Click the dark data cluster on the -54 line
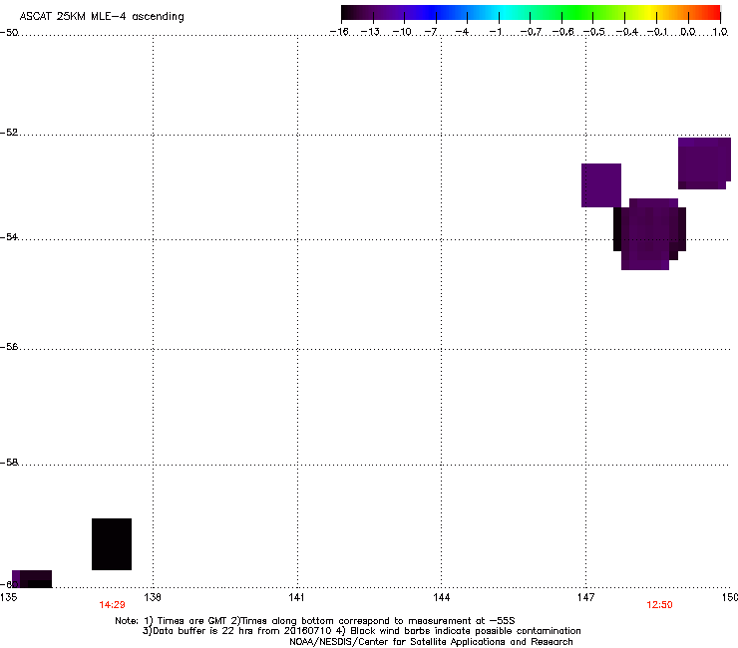This screenshot has height=648, width=738. pos(649,234)
